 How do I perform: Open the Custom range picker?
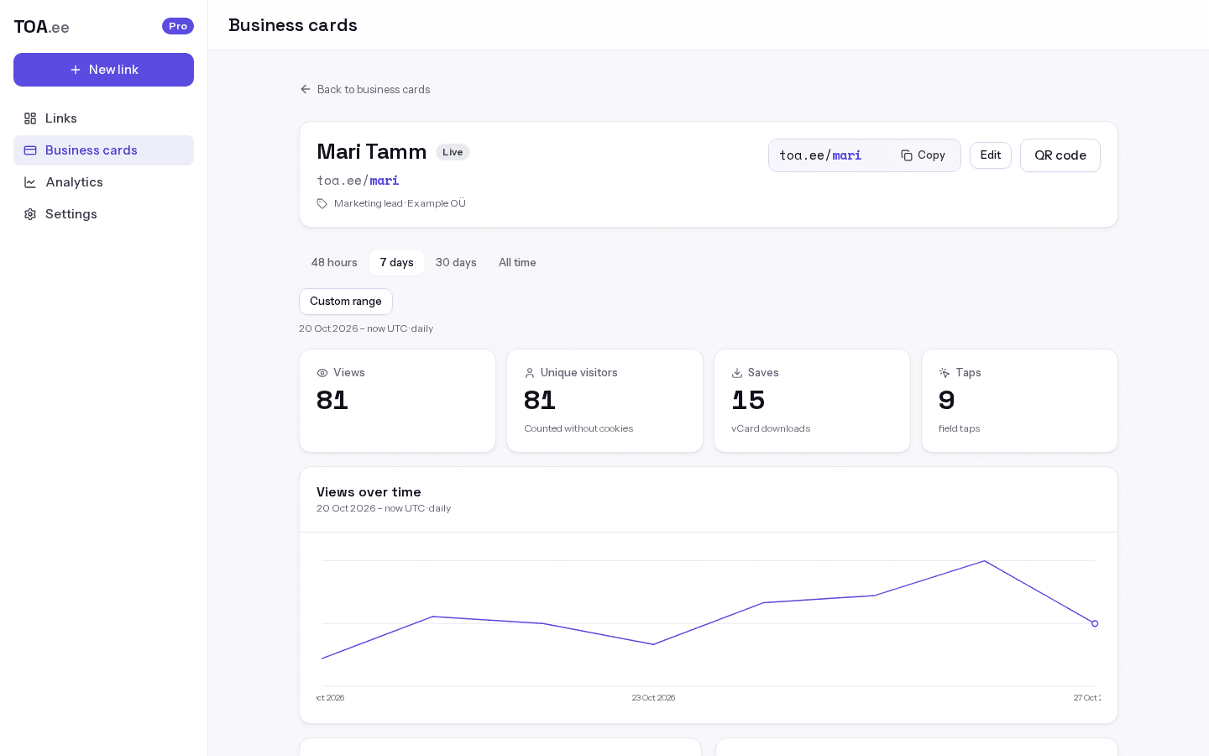[346, 302]
